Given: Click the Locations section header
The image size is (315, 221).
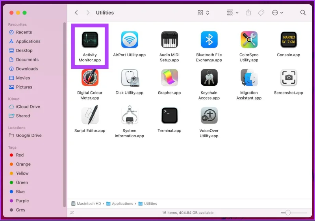Looking at the screenshot, I should point(17,128).
